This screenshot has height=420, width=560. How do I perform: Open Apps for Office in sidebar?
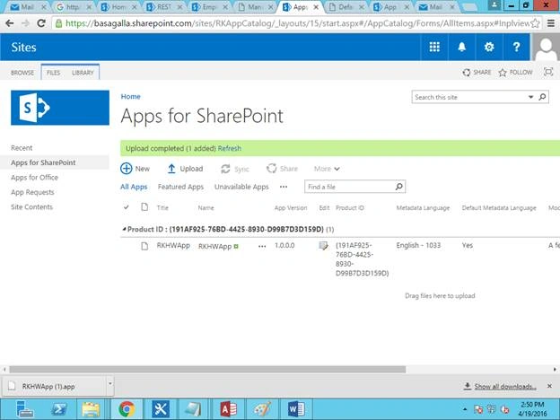pos(34,177)
